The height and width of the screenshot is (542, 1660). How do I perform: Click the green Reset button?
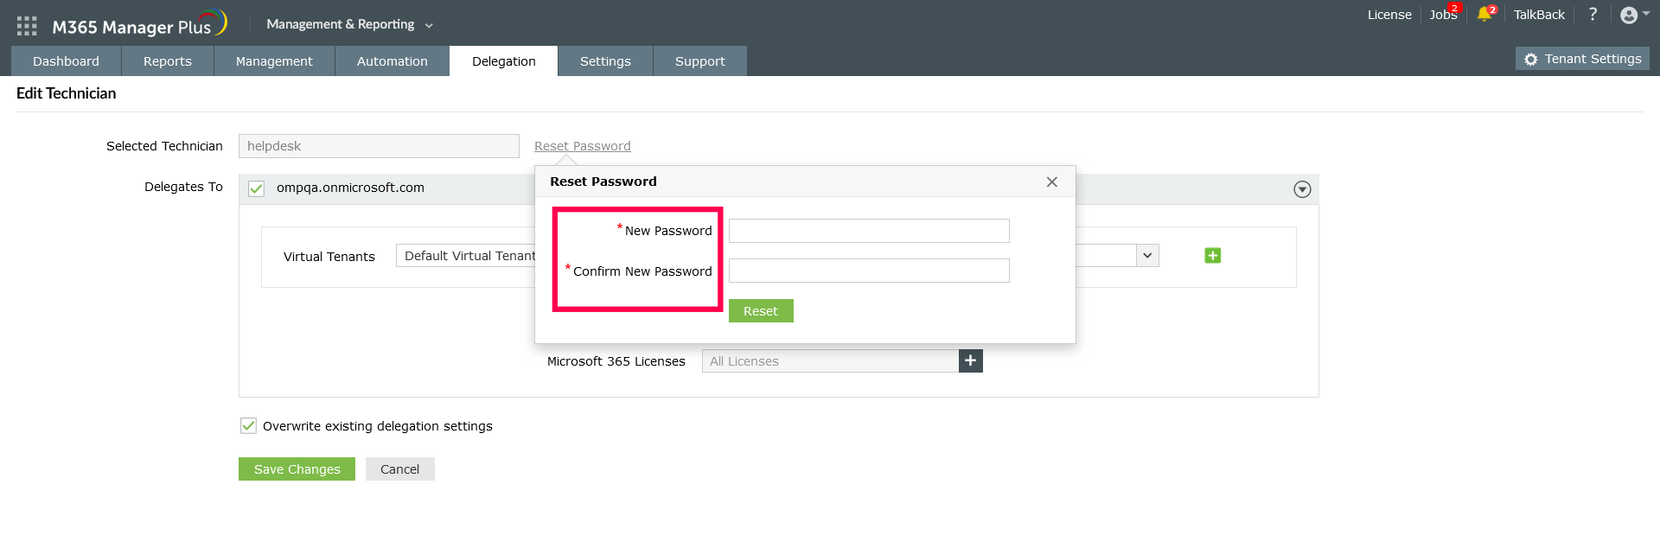pos(761,311)
